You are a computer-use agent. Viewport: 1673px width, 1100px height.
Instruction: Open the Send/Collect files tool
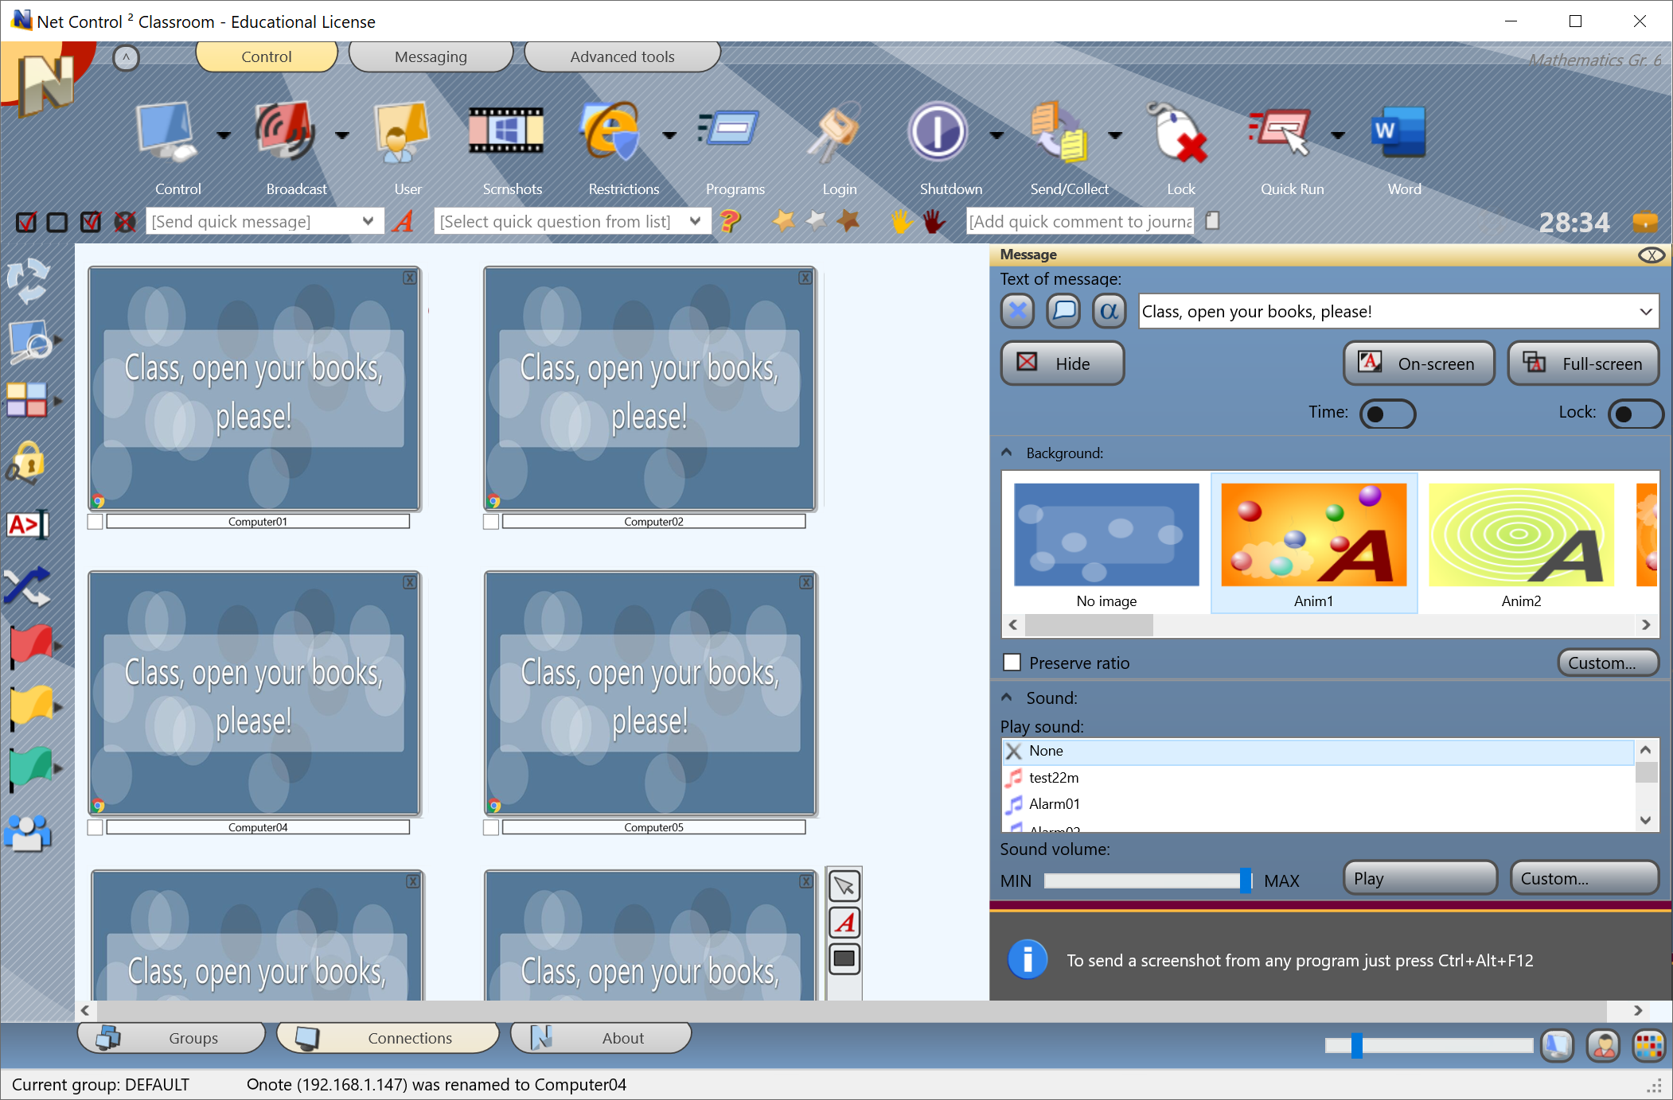click(x=1059, y=131)
